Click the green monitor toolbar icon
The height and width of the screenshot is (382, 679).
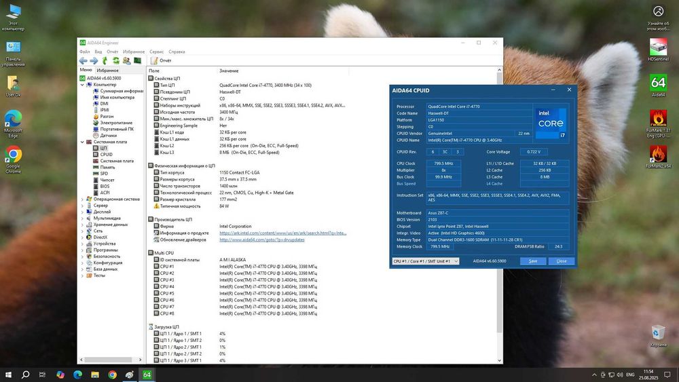(137, 60)
